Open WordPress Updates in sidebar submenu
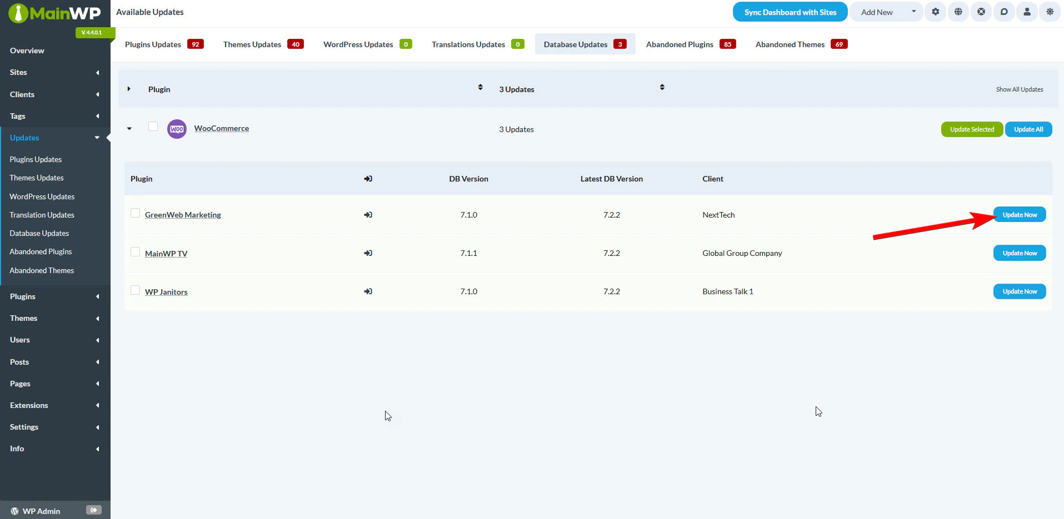Image resolution: width=1064 pixels, height=519 pixels. pyautogui.click(x=42, y=196)
